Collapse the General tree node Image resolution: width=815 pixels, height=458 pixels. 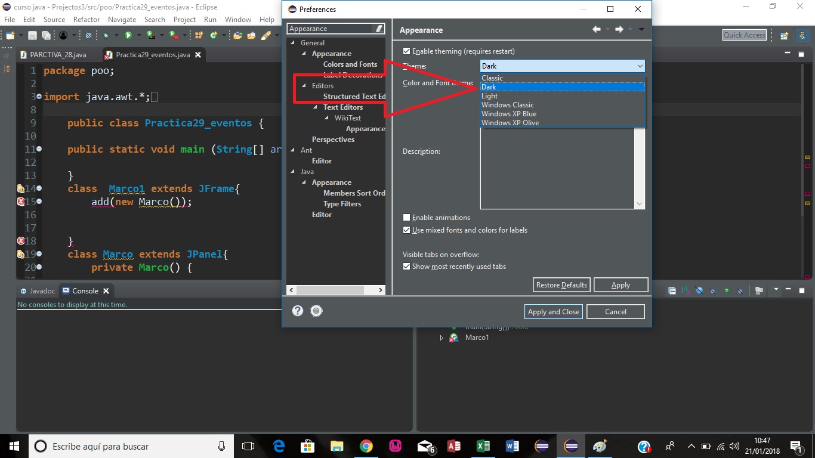(291, 42)
